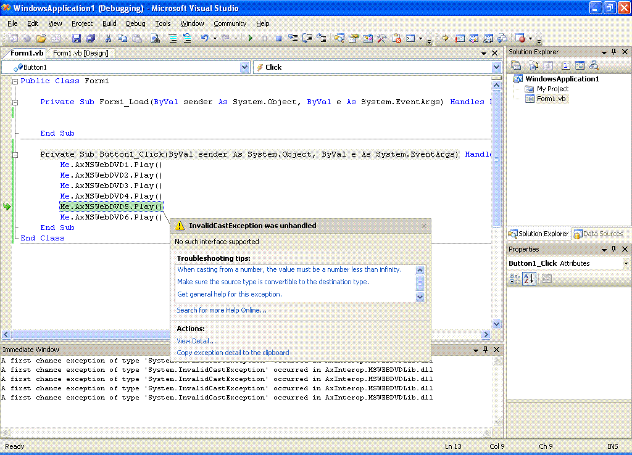Click the casting from a number troubleshooting tip

click(x=289, y=269)
